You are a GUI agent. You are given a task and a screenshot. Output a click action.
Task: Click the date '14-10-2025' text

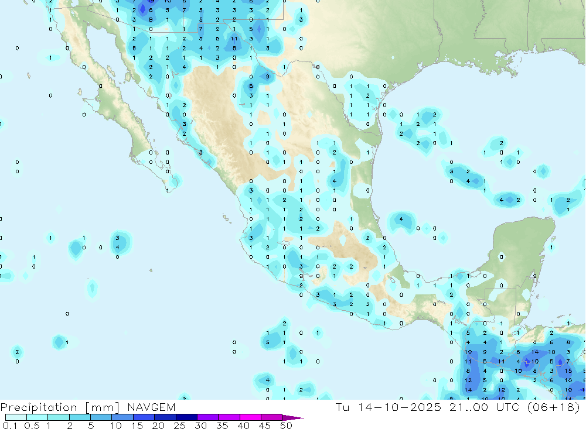point(400,407)
